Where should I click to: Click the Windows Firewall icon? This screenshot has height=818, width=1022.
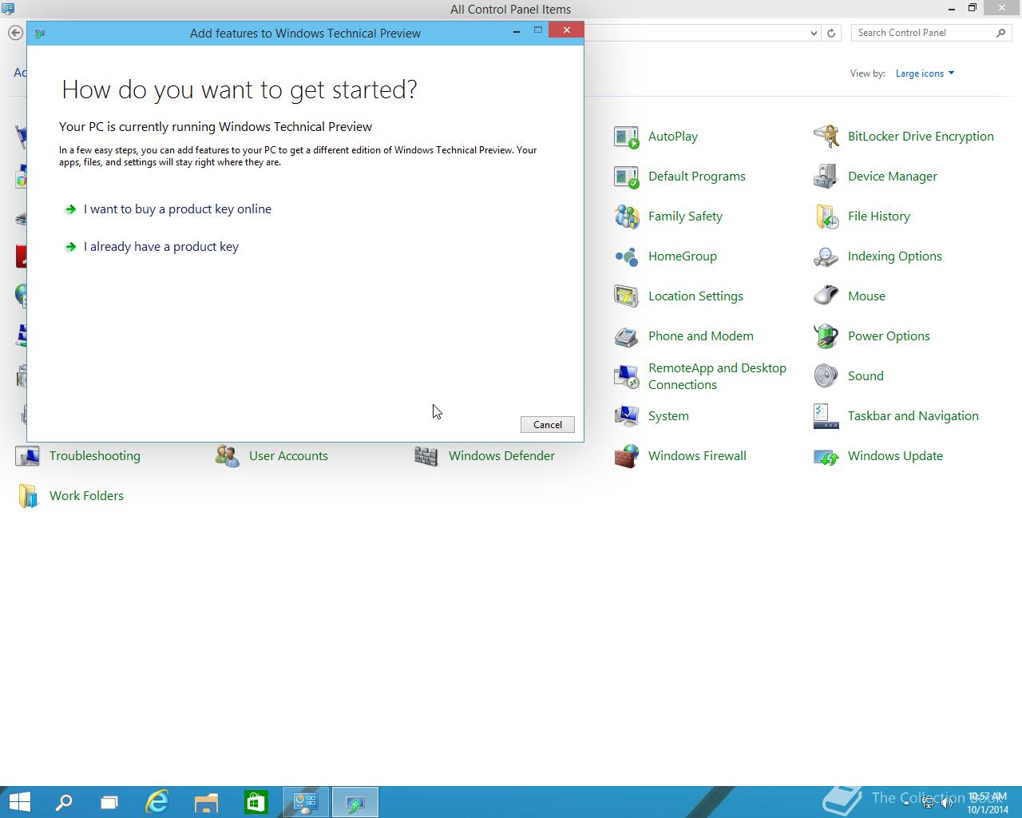tap(627, 456)
